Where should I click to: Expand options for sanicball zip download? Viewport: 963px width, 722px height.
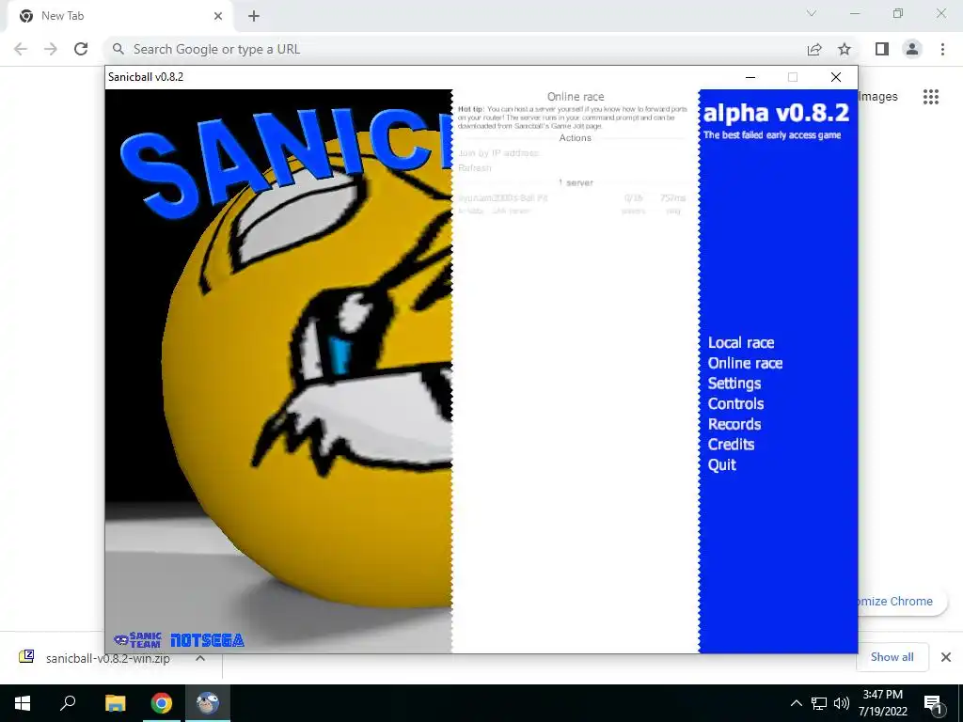[200, 658]
